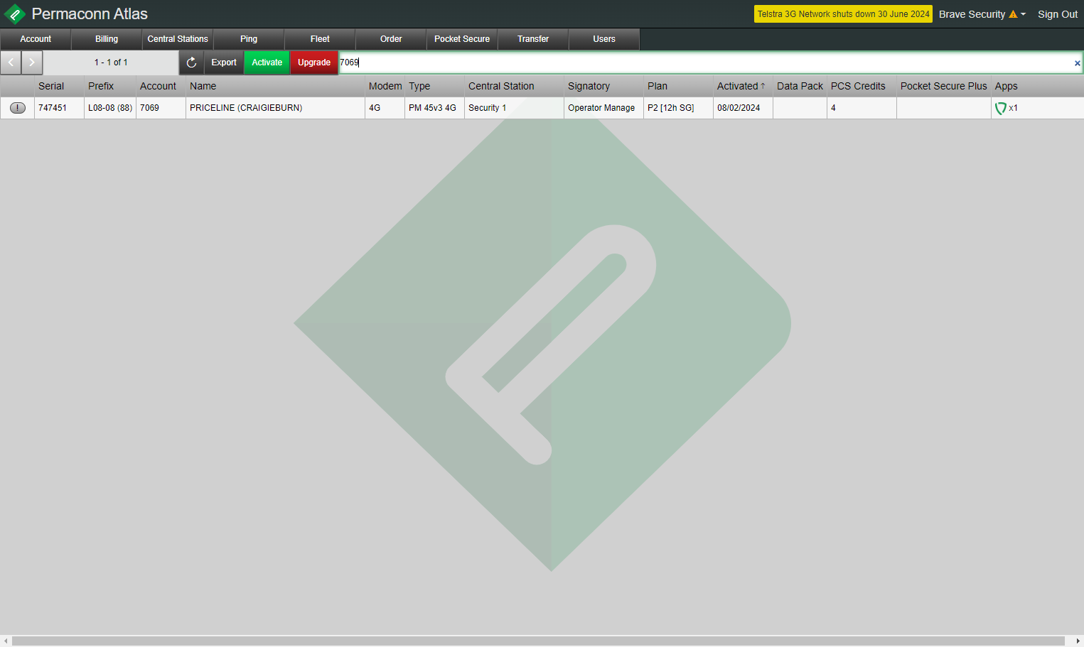Open the Order menu
1084x647 pixels.
pos(391,39)
